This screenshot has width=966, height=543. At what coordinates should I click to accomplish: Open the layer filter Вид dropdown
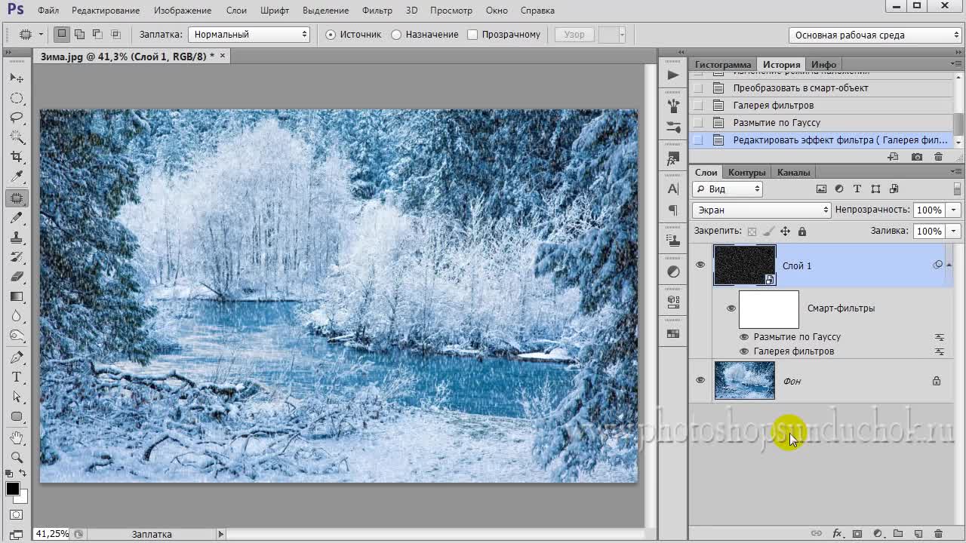[x=728, y=189]
